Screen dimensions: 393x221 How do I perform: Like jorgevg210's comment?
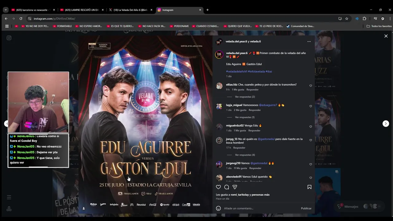tap(310, 164)
